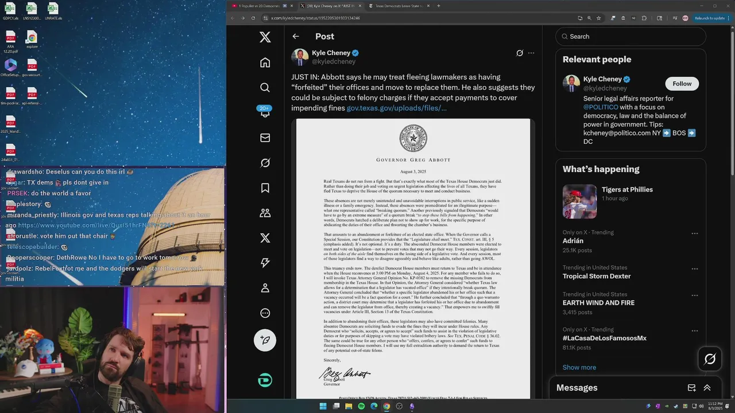Open floating Grok button

click(x=710, y=359)
